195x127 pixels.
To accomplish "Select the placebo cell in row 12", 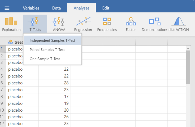I will click(22, 123).
